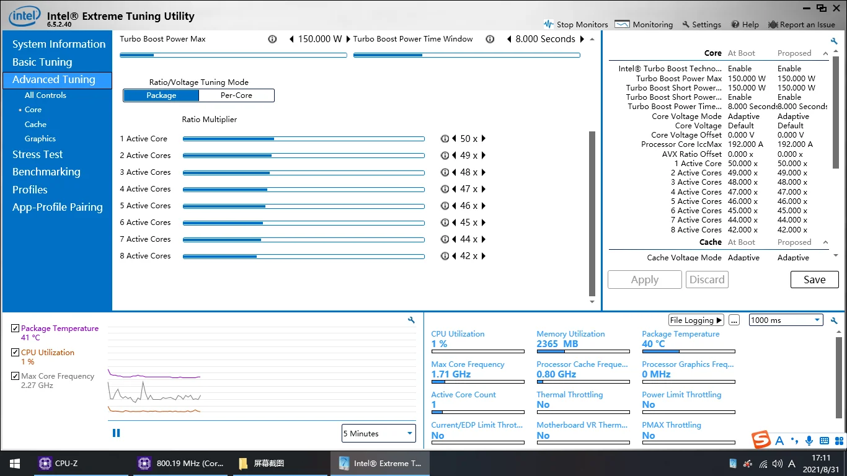Show info icon for 1 Active Core
The height and width of the screenshot is (476, 847).
point(445,139)
